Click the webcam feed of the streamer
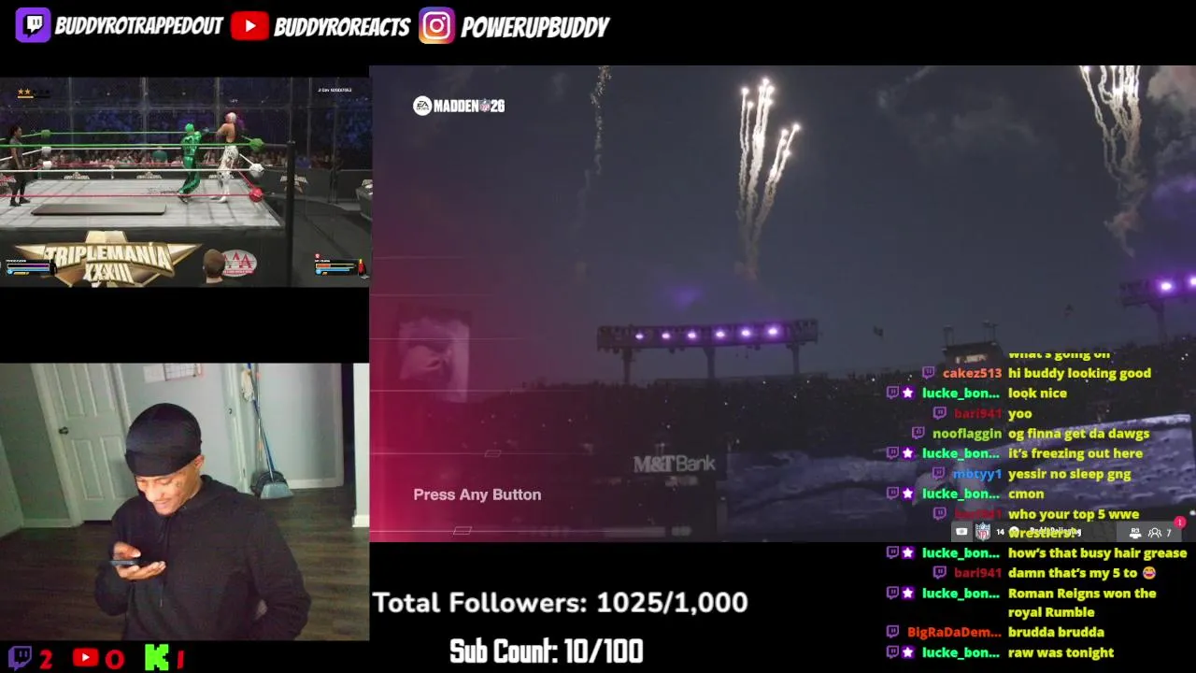This screenshot has height=673, width=1196. coord(184,502)
